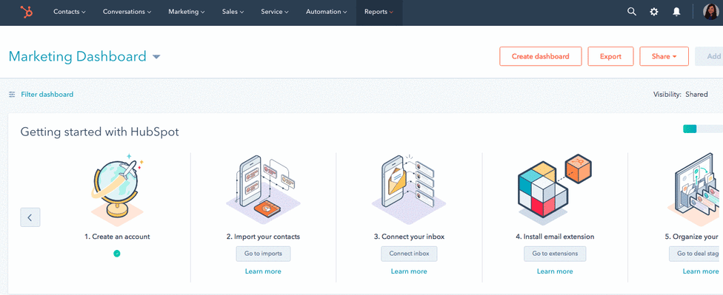Click the 3. Connect your inbox label
The height and width of the screenshot is (295, 723).
coord(409,237)
